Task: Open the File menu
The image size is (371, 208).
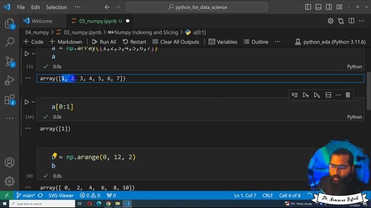Action: [21, 8]
